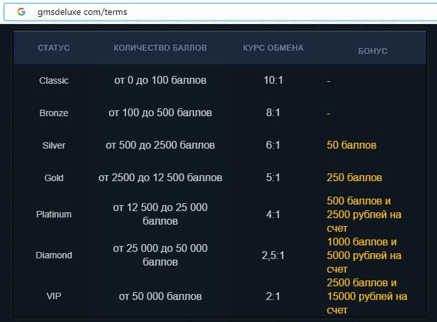Screen dimensions: 437x322
Task: Click the КУРС ОБМЕНА column header
Action: tap(273, 48)
